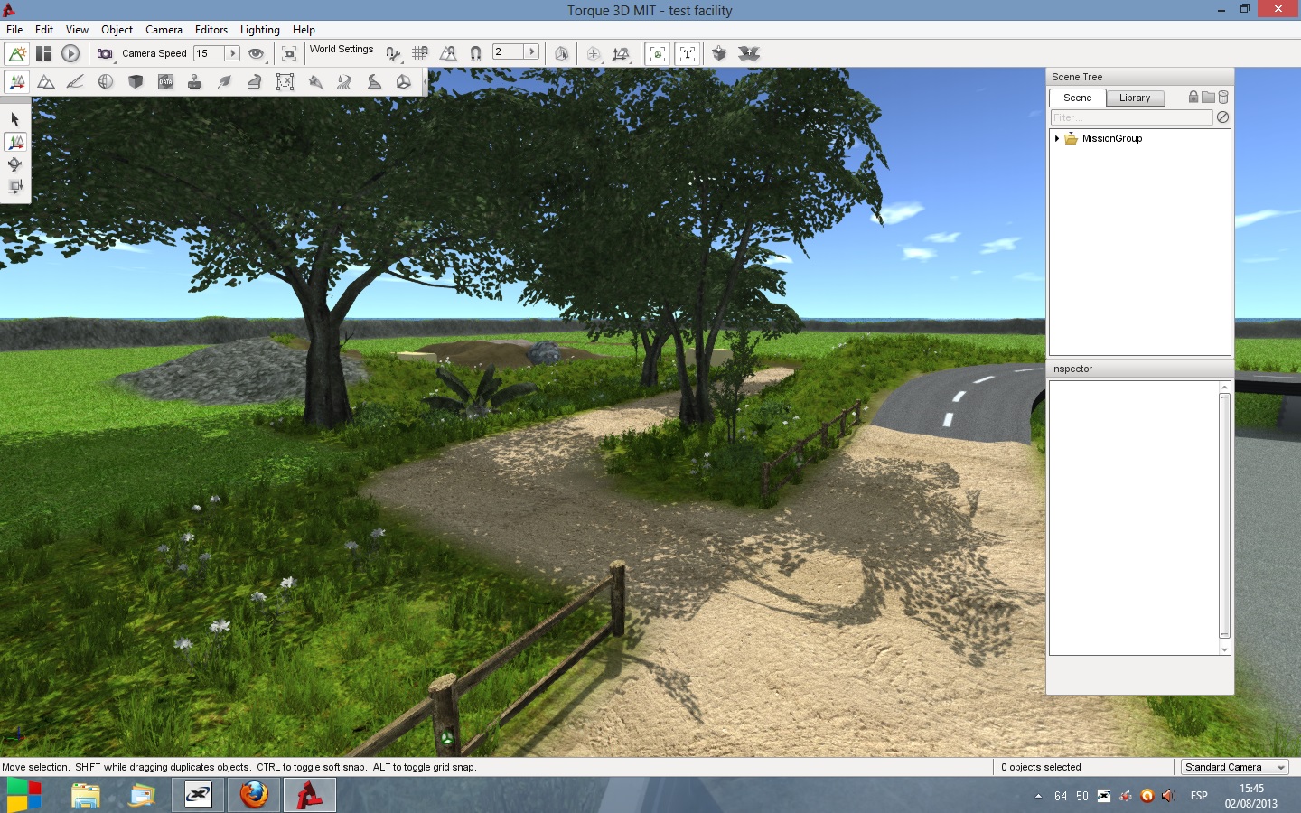Clear the Scene Tree filter
The image size is (1301, 813).
click(1222, 117)
